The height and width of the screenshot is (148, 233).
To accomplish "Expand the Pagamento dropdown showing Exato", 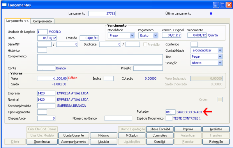I will [x=148, y=35].
